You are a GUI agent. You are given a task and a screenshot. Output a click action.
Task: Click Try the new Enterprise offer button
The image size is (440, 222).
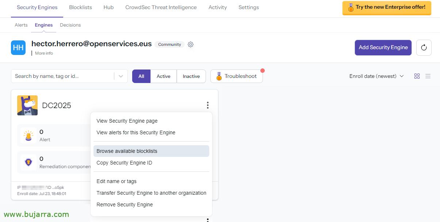pos(387,8)
